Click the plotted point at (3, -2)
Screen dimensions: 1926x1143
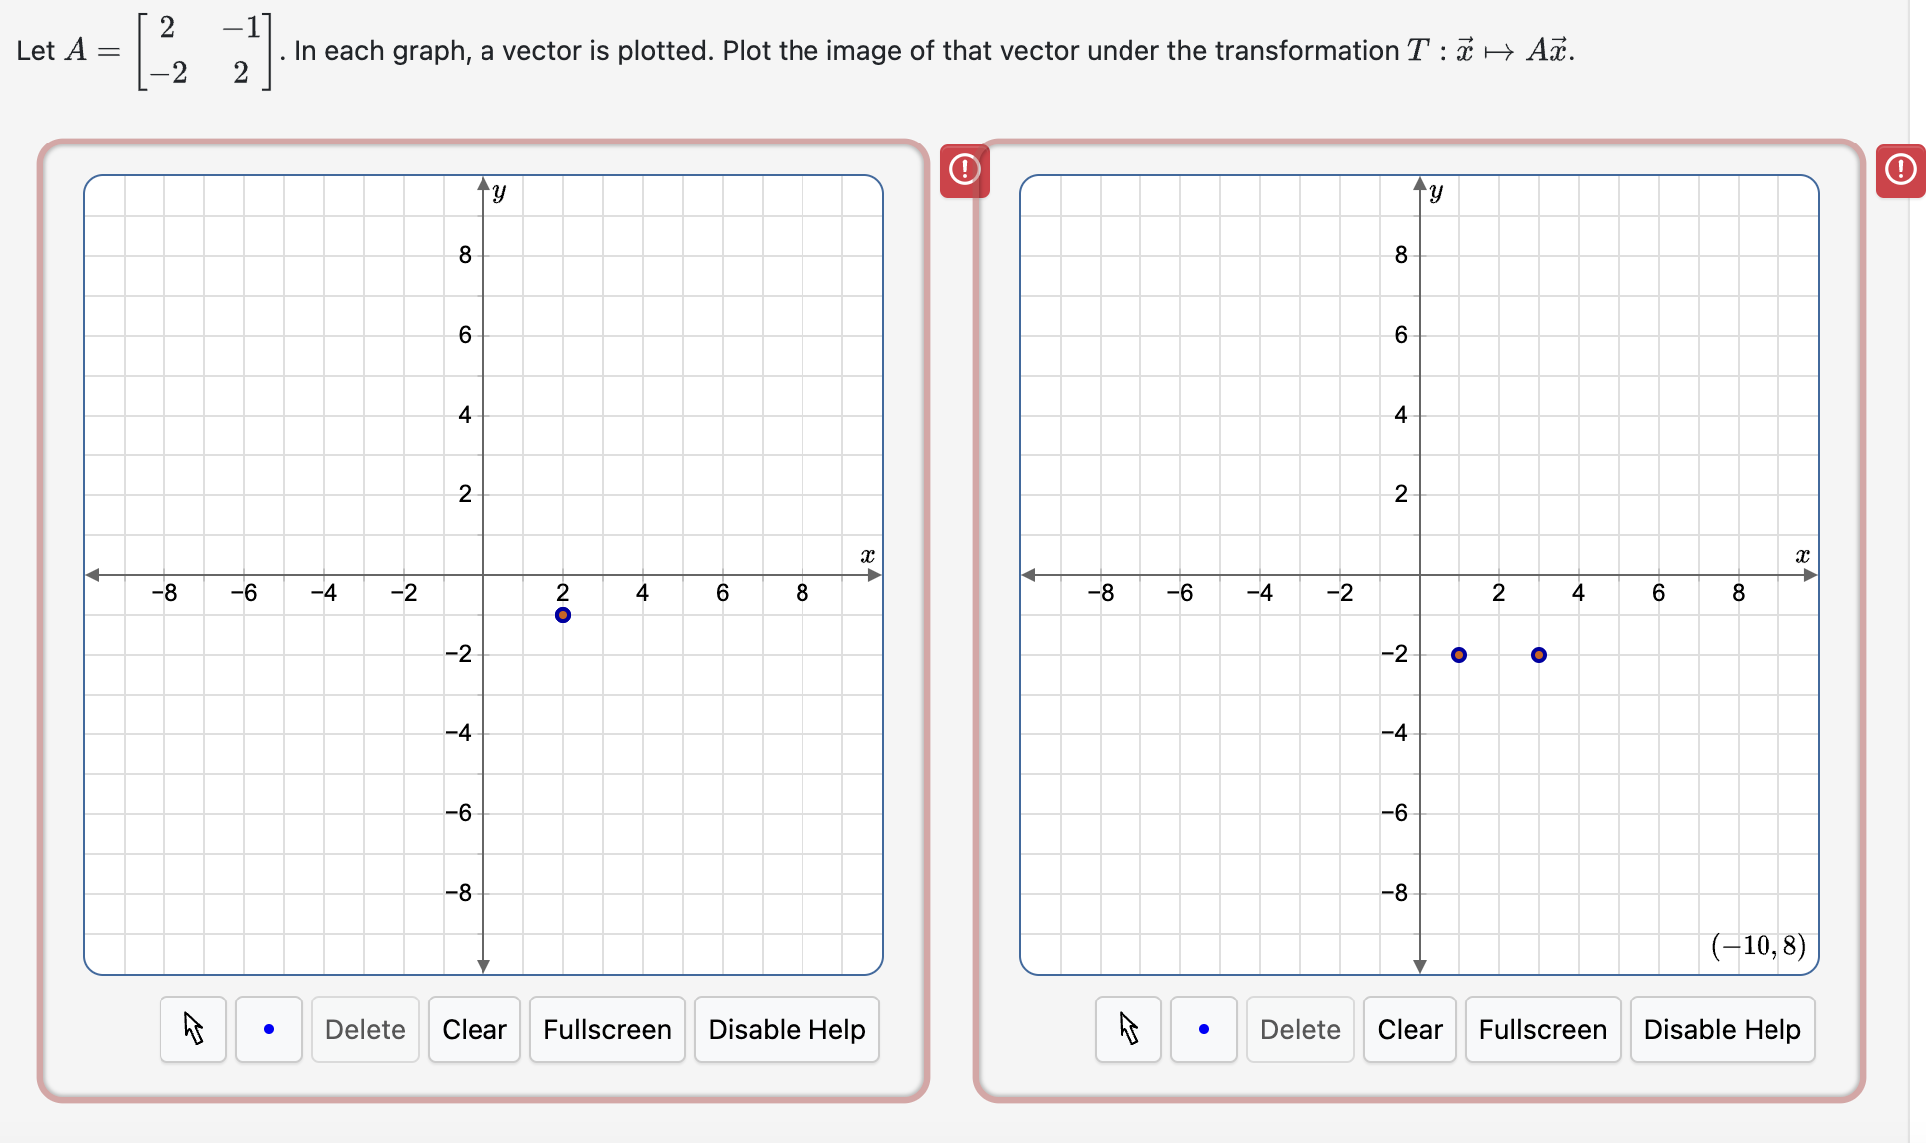(1538, 655)
